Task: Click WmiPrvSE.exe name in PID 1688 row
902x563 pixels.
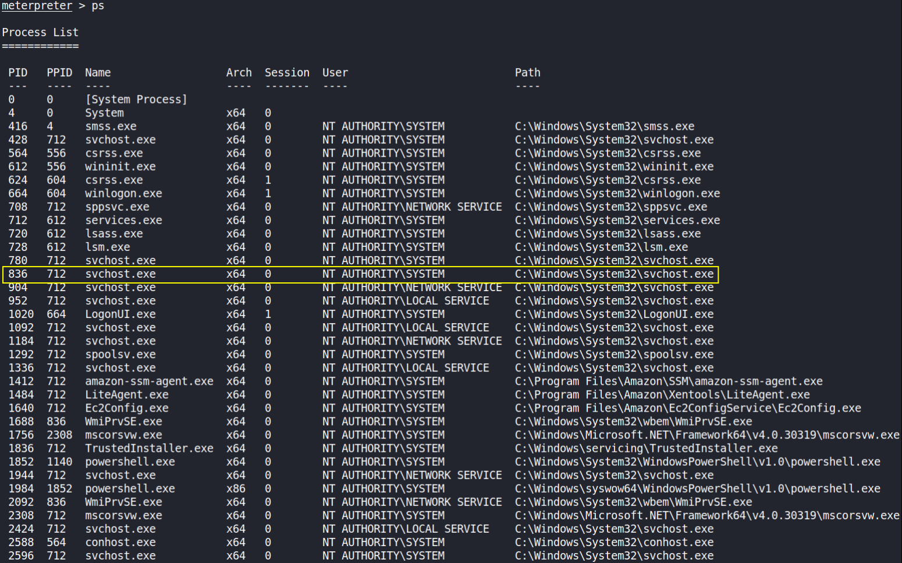Action: pos(123,422)
